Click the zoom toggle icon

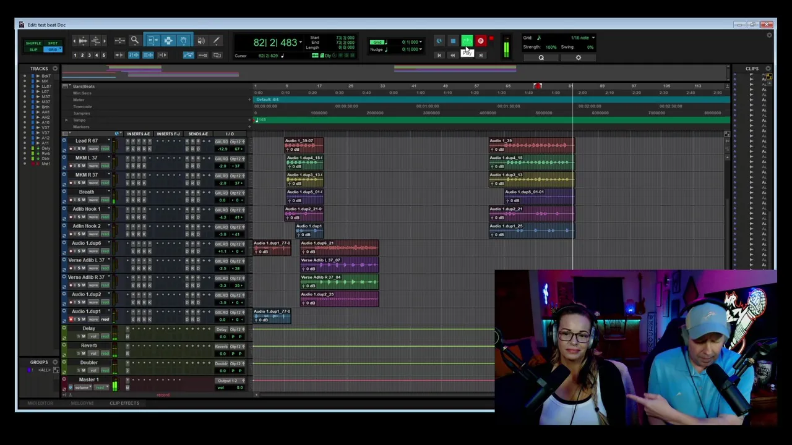(120, 41)
